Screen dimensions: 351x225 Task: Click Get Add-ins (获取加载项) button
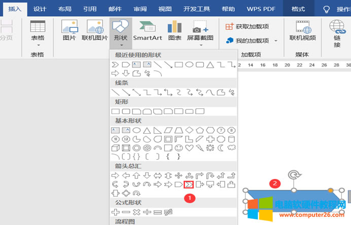tap(248, 26)
